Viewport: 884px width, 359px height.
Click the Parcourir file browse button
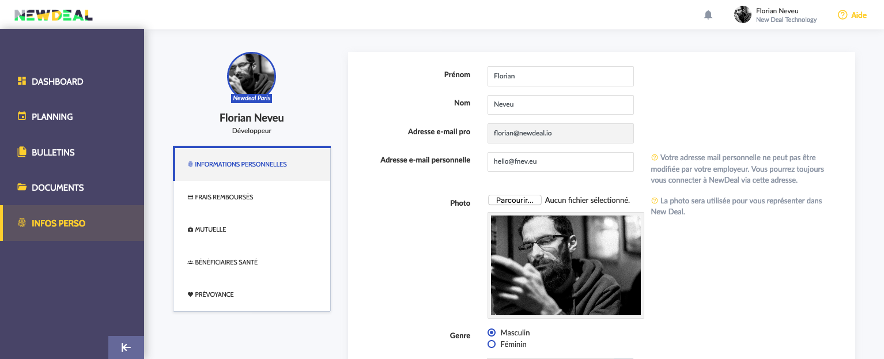[x=515, y=200]
